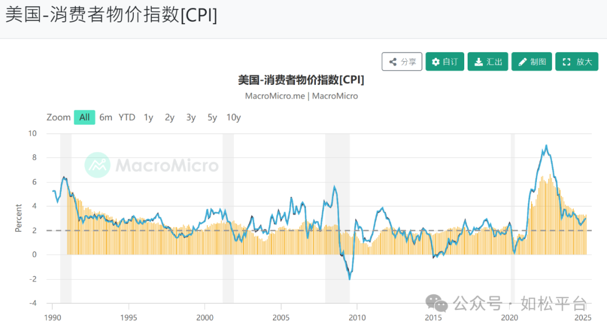Switch zoom range to 6m

click(106, 117)
